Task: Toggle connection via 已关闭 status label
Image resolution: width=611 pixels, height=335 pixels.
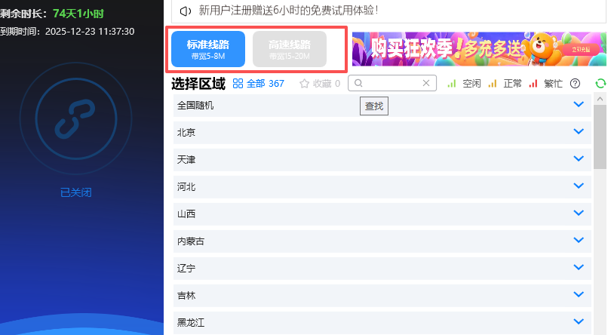Action: (x=76, y=192)
